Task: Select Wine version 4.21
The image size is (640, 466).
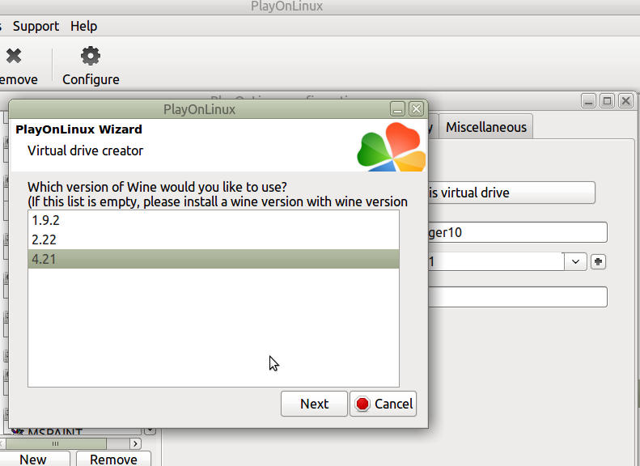Action: [x=214, y=259]
